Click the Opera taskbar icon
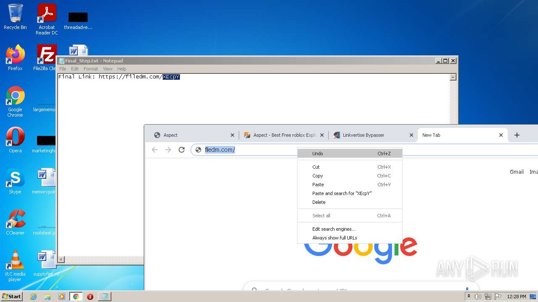This screenshot has height=302, width=538. (90, 297)
